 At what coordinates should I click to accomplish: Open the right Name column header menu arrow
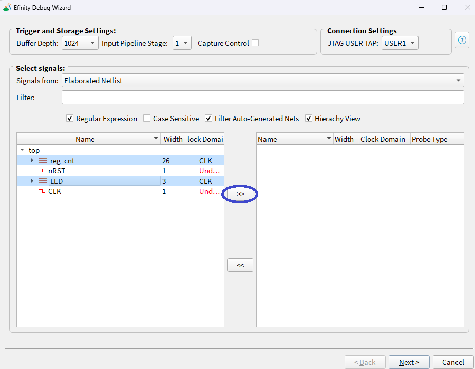tap(329, 139)
